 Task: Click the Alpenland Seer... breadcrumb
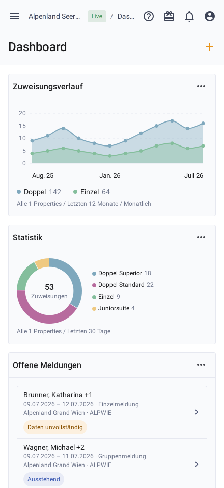coord(54,16)
